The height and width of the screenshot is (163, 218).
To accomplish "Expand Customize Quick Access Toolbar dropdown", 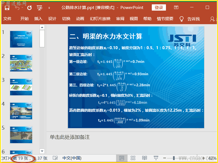I will 49,8.
